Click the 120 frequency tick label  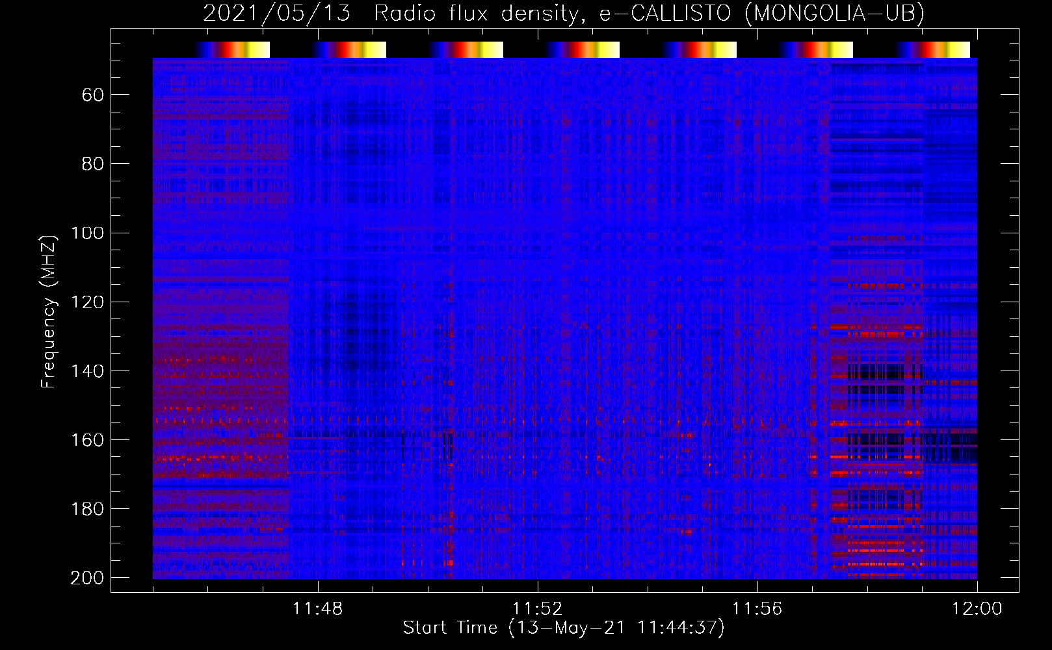[x=88, y=302]
